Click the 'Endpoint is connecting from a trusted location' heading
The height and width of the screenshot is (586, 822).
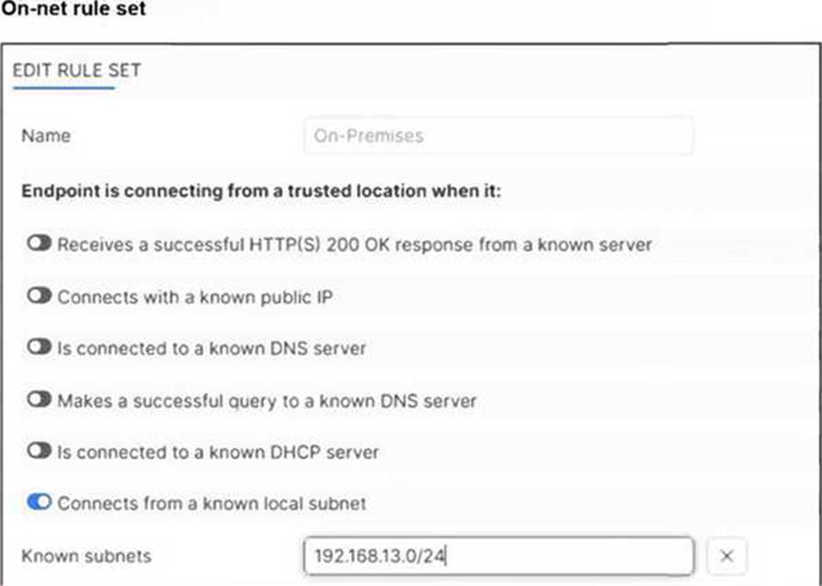pyautogui.click(x=260, y=193)
